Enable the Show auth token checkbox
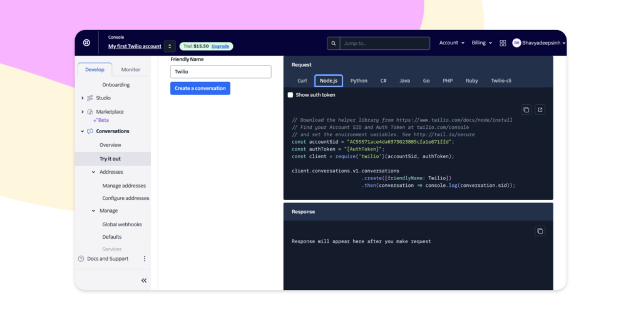Viewport: 641px width, 320px height. (x=290, y=95)
